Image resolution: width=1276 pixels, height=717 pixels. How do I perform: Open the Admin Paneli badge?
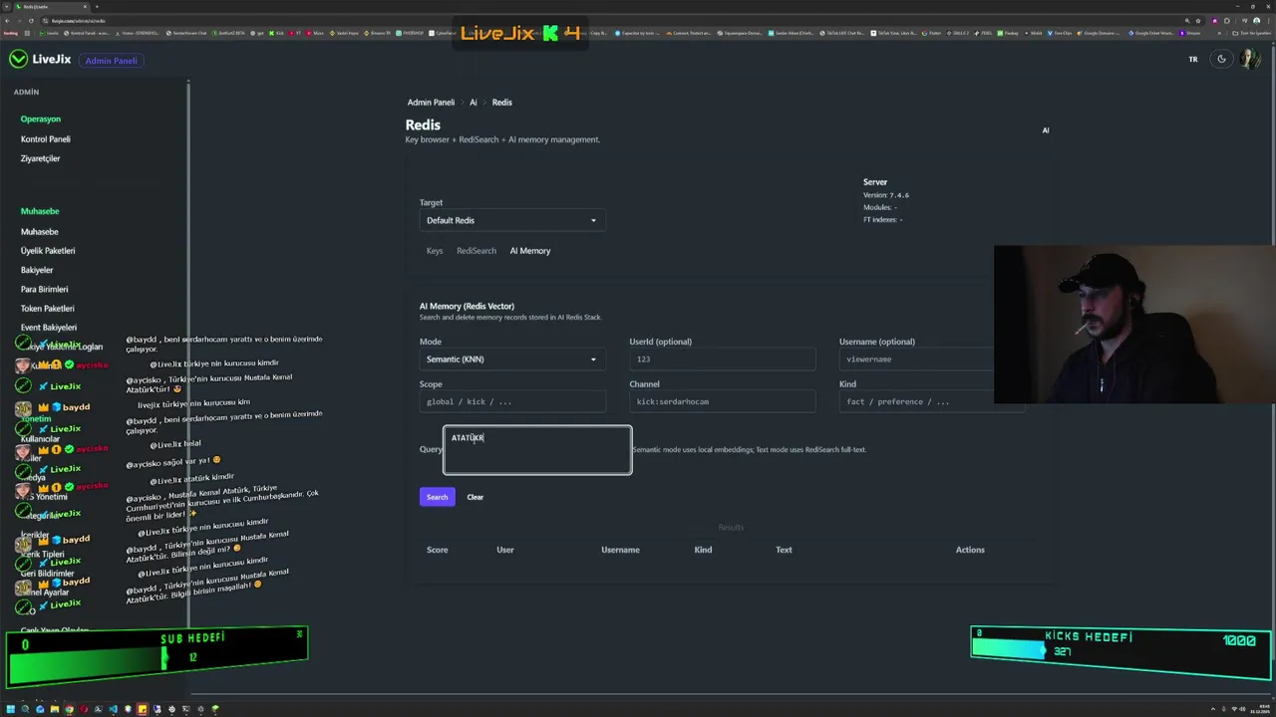click(111, 60)
